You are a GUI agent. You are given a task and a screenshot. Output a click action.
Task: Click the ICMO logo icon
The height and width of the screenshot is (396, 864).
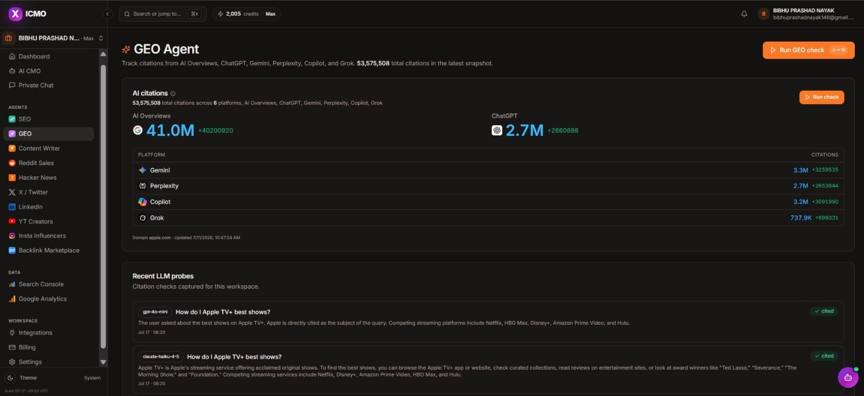click(x=16, y=13)
